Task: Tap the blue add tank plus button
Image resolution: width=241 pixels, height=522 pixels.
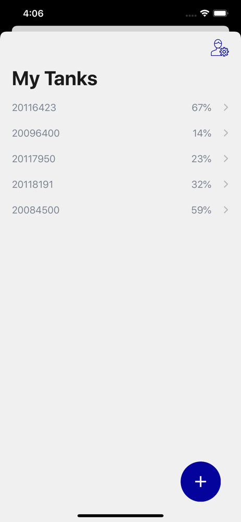Action: [200, 481]
